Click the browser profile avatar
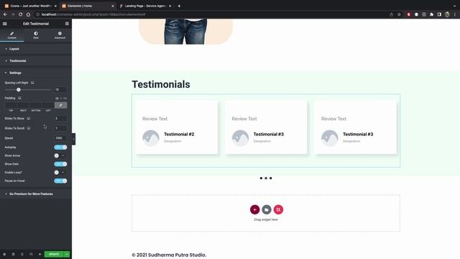 pos(447,14)
